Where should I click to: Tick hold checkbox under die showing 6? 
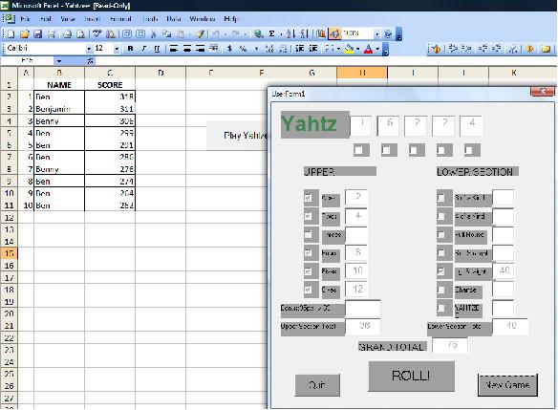coord(386,150)
